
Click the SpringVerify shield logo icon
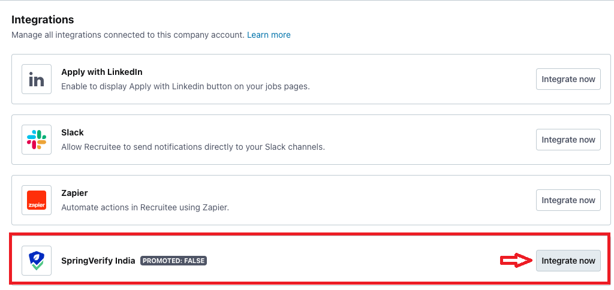point(37,261)
